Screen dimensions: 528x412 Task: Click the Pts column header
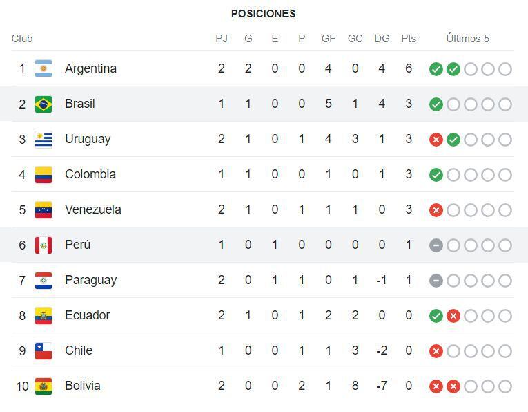409,39
